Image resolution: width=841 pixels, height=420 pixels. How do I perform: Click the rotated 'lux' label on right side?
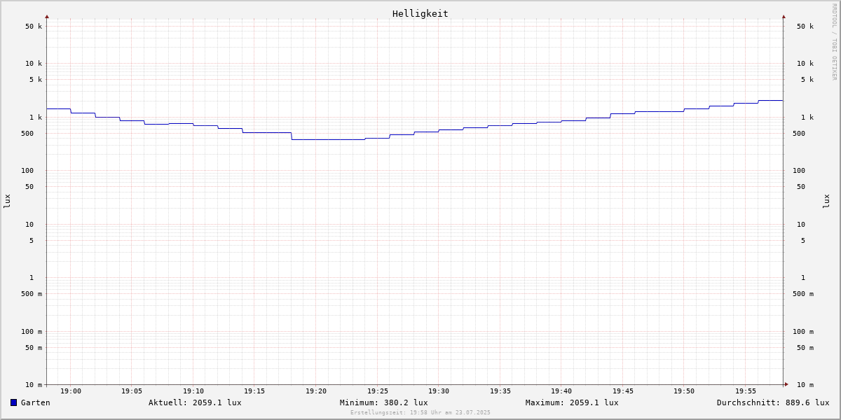pyautogui.click(x=826, y=201)
